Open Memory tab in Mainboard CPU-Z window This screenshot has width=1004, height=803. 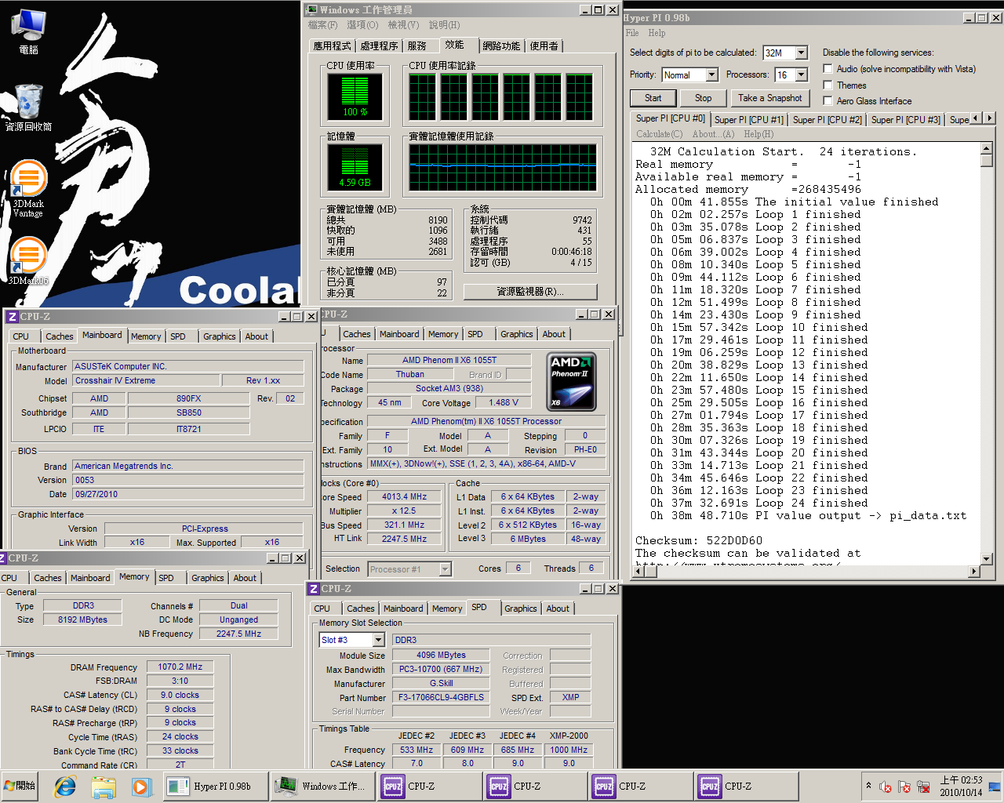point(146,336)
